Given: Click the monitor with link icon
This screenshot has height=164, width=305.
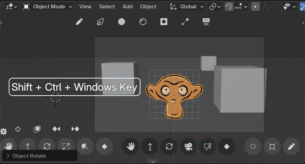Looking at the screenshot, I should point(208,146).
